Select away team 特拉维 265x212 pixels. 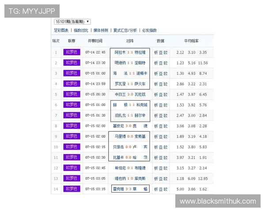point(140,53)
